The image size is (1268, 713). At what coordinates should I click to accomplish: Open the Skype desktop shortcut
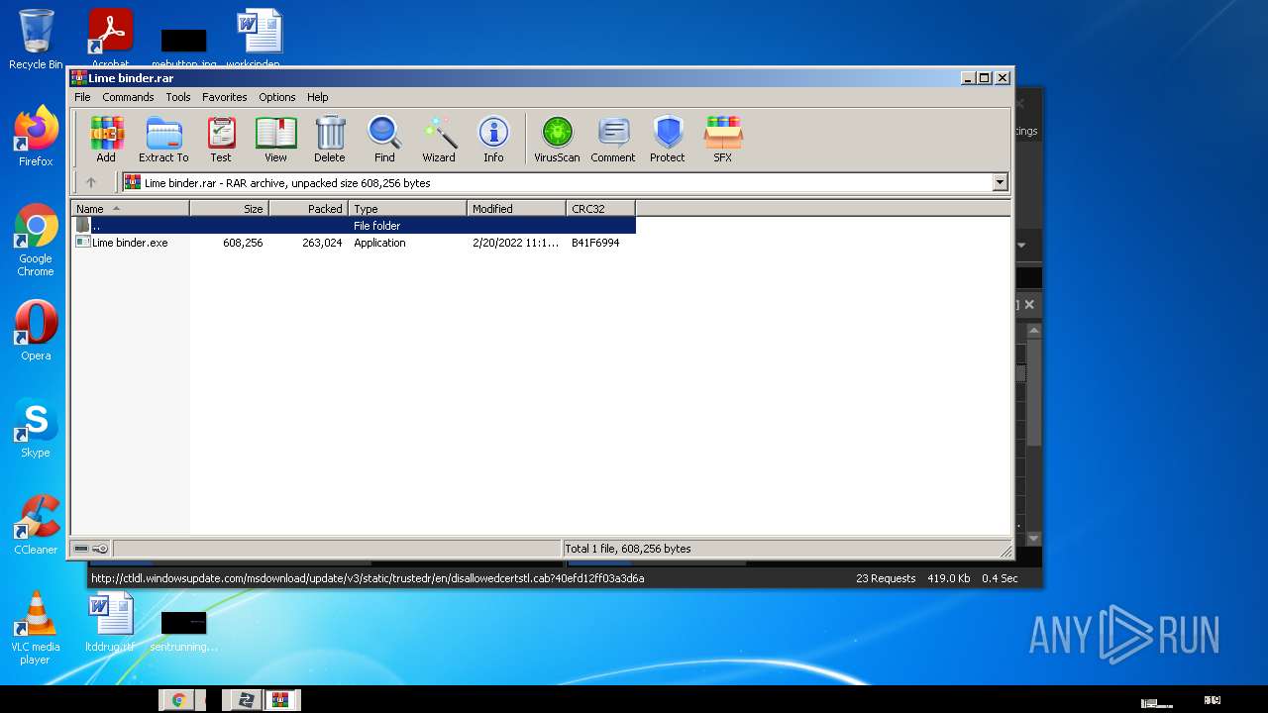(36, 428)
